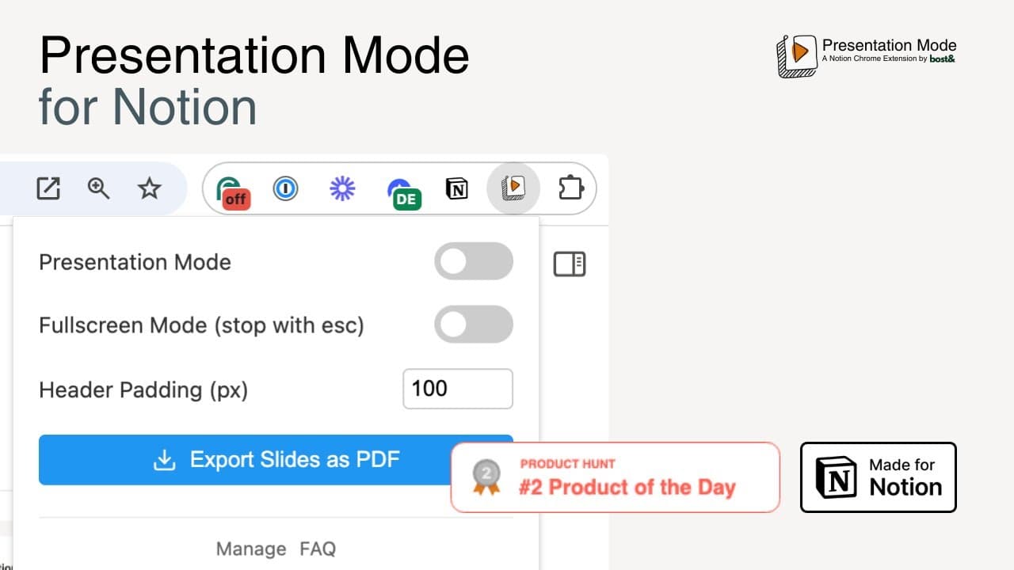Turn on the Fullscreen Mode toggle

(473, 325)
